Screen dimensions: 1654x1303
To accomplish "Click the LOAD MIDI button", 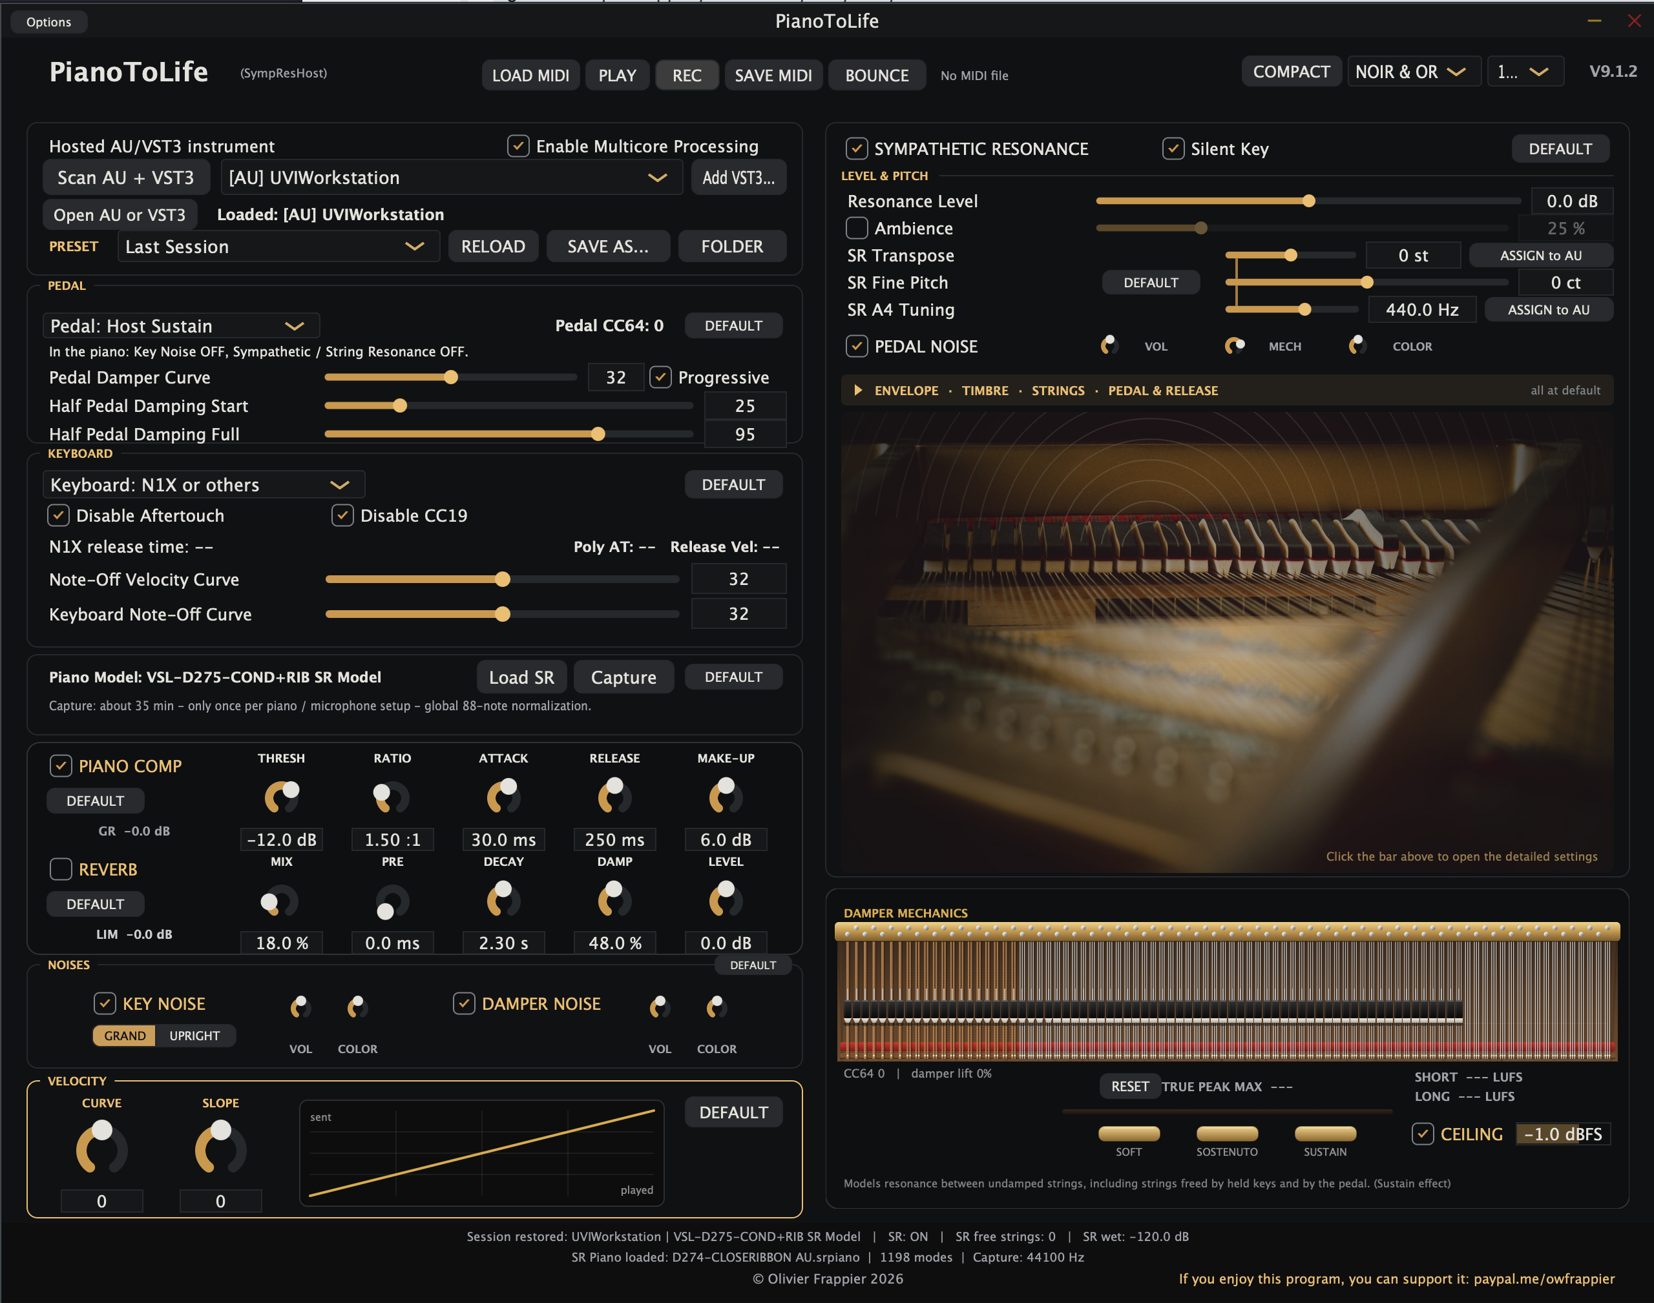I will pos(530,76).
